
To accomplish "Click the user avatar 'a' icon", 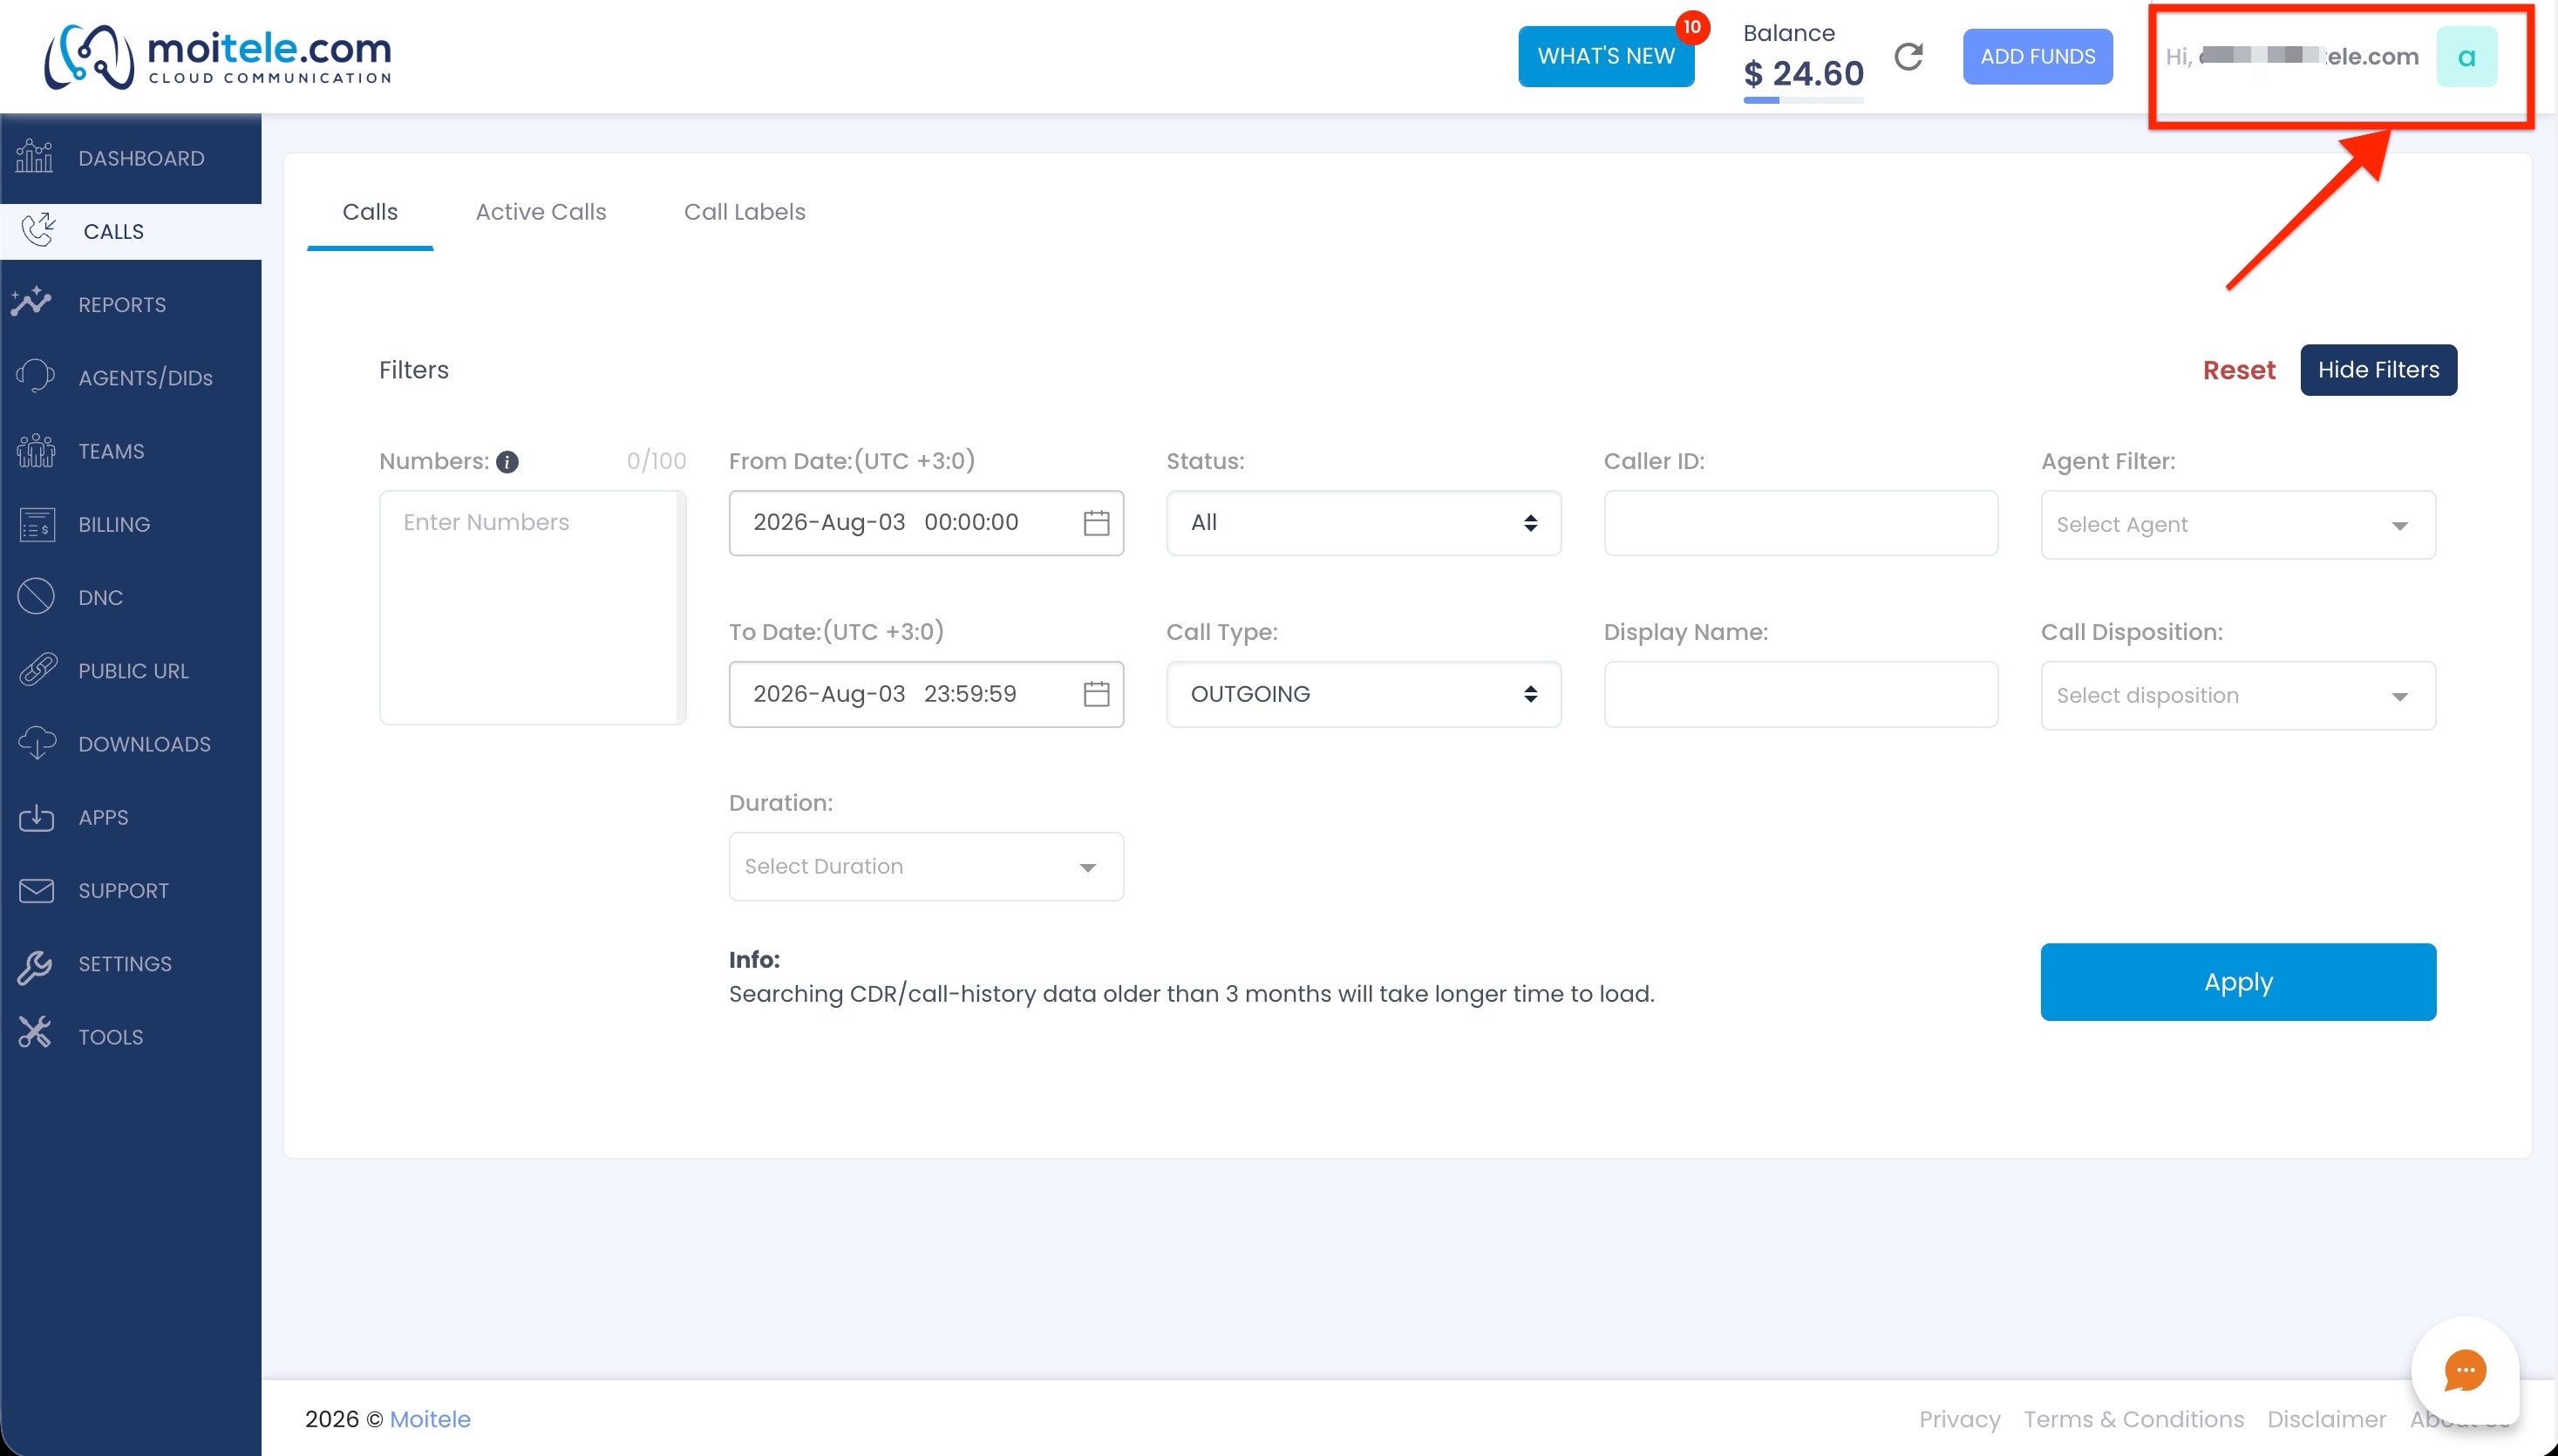I will click(x=2467, y=56).
